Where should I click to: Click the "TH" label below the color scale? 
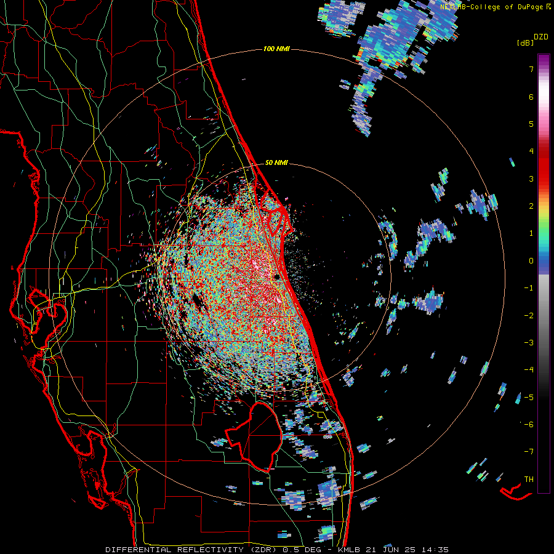pyautogui.click(x=529, y=480)
